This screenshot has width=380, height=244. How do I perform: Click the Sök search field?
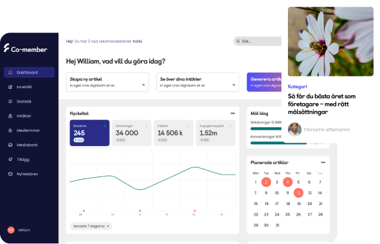(257, 42)
